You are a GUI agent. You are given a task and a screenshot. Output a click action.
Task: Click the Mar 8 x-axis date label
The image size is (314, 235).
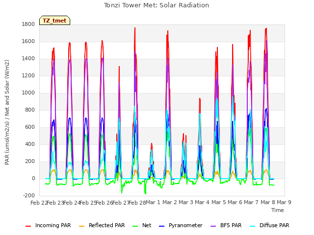(x=268, y=202)
